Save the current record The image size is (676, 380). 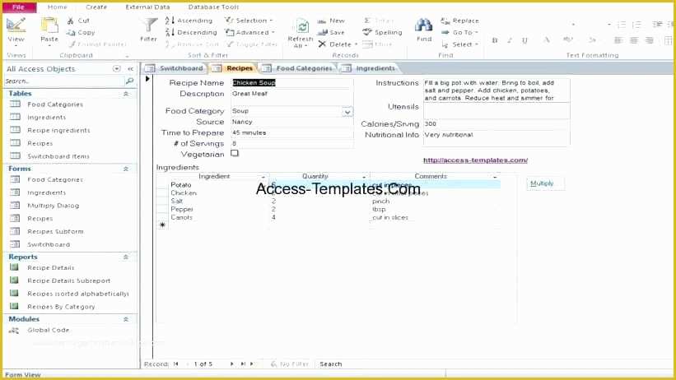click(x=331, y=32)
